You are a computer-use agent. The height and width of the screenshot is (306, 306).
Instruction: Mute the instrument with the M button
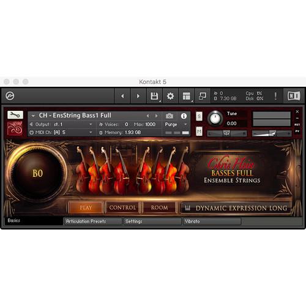pyautogui.click(x=199, y=131)
